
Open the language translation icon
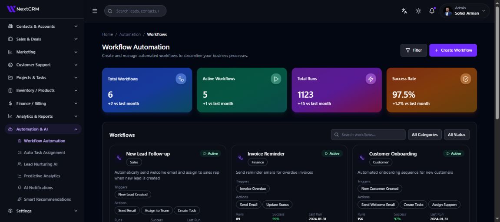pos(404,11)
